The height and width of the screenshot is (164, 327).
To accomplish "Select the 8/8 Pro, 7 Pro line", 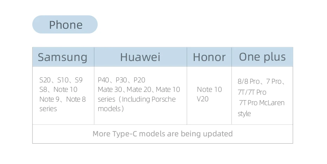I will click(x=262, y=82).
